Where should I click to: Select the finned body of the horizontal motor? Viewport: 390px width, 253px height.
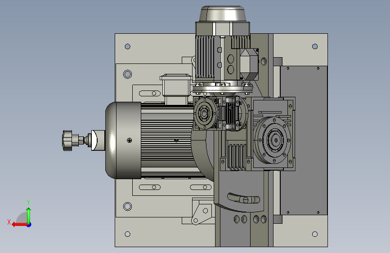(166, 140)
